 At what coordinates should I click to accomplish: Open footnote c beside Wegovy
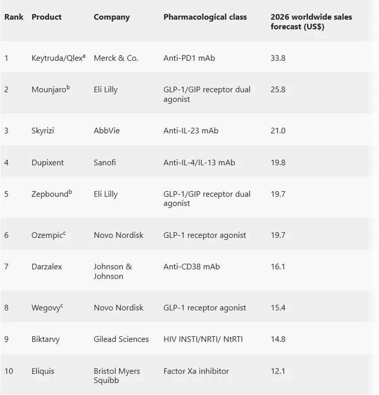[x=61, y=306]
